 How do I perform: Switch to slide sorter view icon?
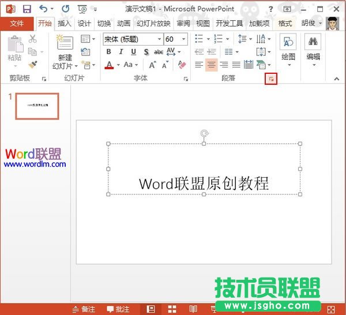pyautogui.click(x=171, y=309)
